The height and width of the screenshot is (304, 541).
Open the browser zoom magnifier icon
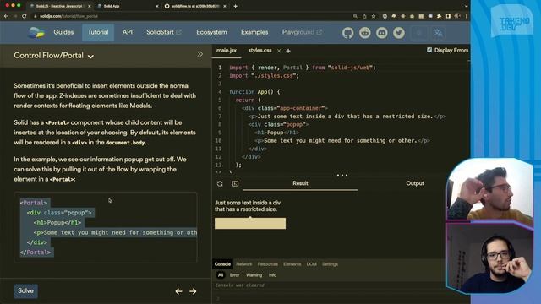(x=355, y=16)
